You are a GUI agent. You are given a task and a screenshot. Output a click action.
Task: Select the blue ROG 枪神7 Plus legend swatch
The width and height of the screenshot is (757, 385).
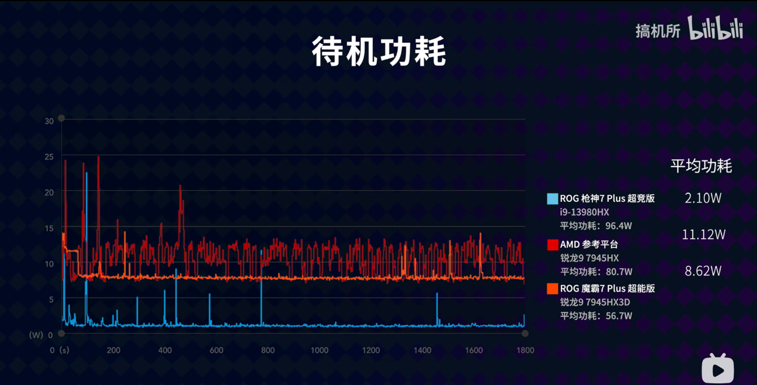click(x=552, y=199)
